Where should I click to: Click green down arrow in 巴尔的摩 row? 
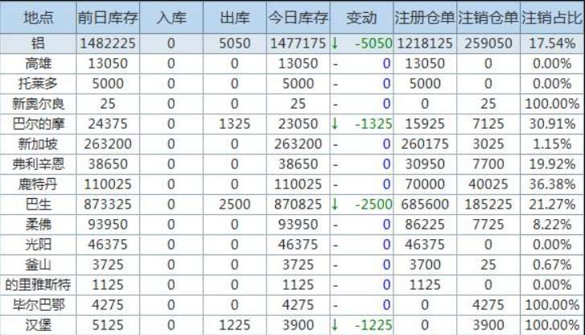(336, 124)
